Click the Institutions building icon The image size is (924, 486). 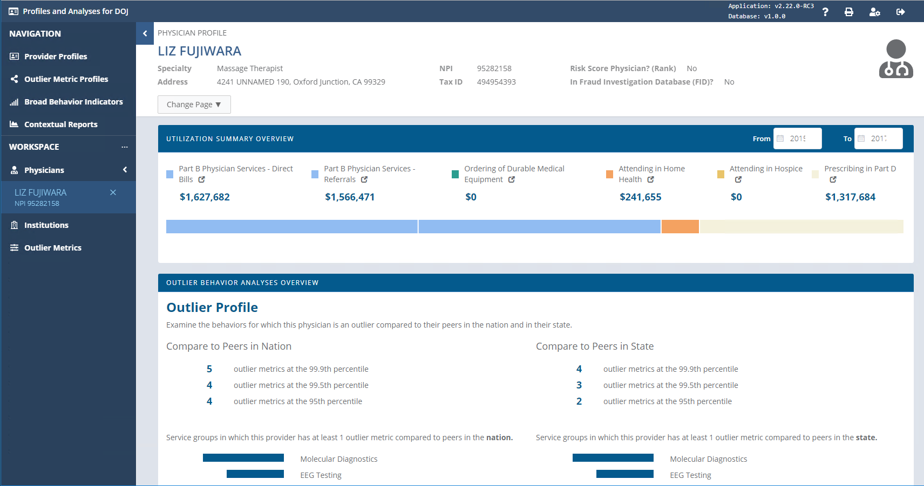coord(15,225)
